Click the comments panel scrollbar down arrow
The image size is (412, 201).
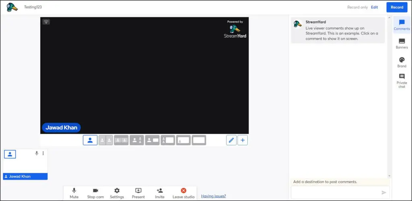pos(389,176)
